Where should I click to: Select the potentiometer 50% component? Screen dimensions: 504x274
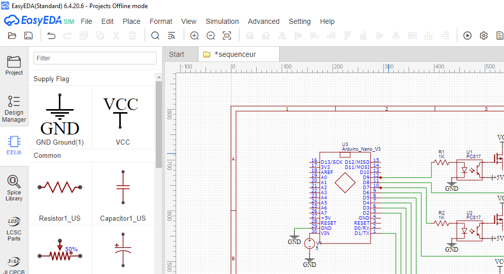(60, 251)
